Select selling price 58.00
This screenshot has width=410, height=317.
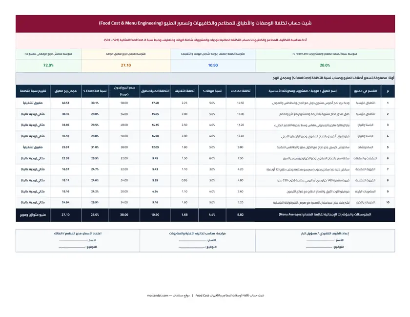(124, 103)
